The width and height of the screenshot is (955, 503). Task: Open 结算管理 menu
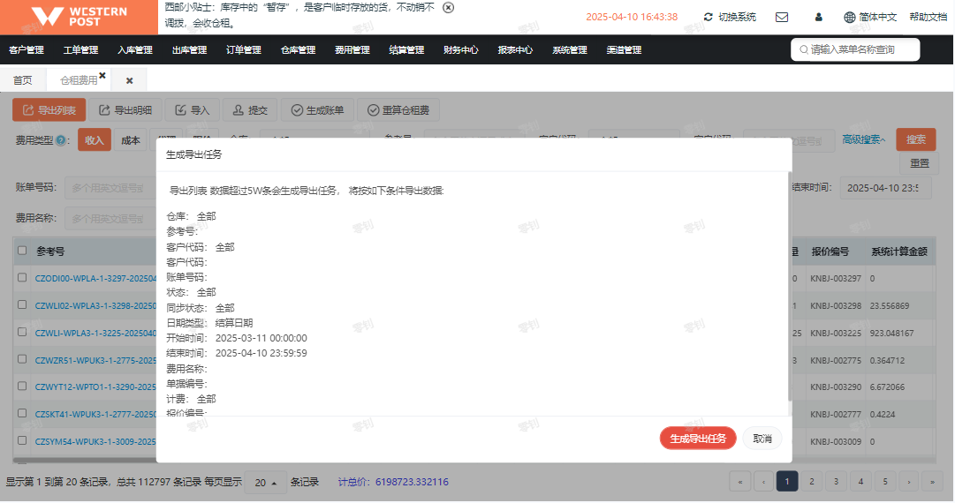coord(406,50)
